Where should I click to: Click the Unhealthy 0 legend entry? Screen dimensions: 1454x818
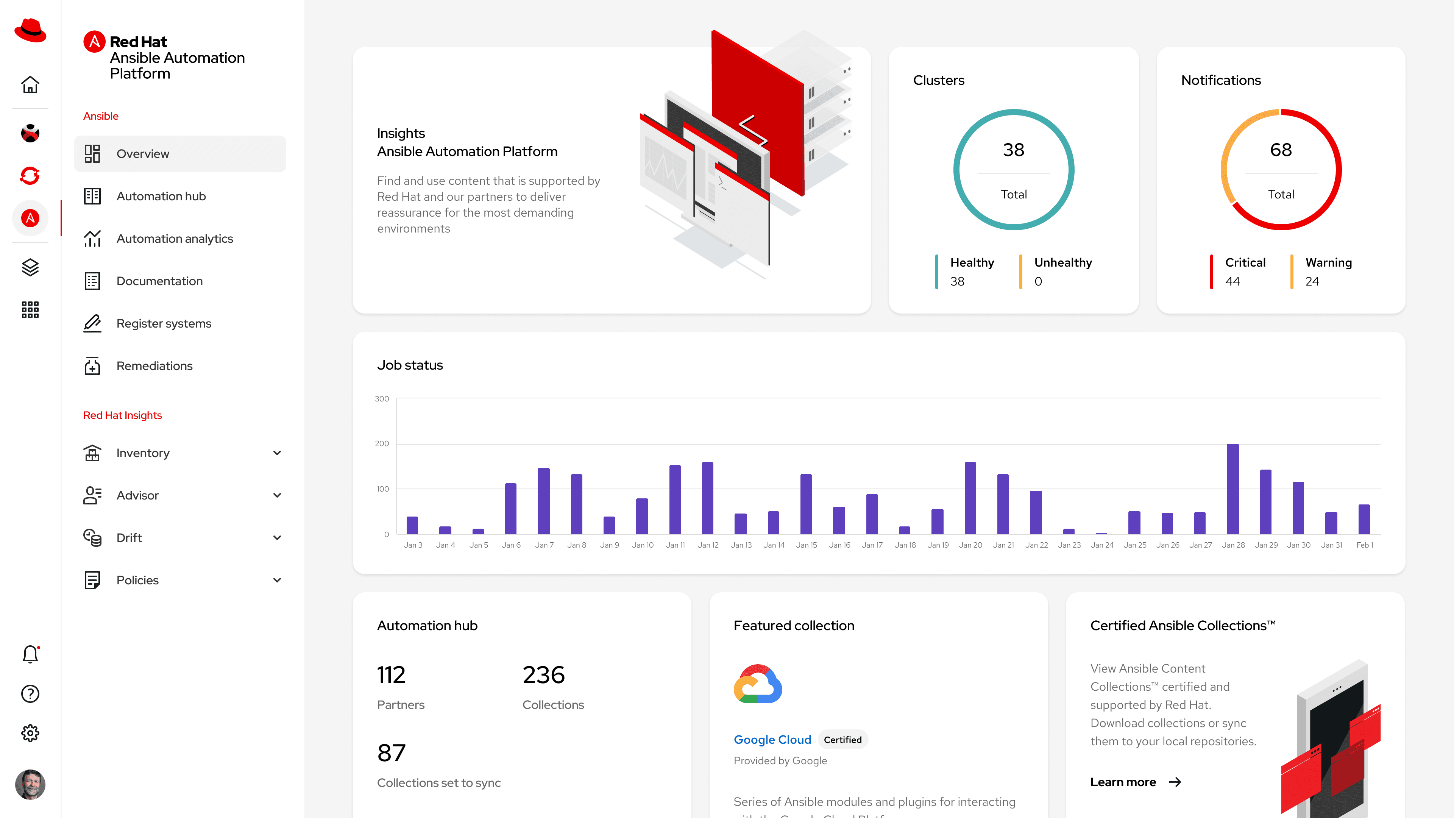tap(1056, 272)
